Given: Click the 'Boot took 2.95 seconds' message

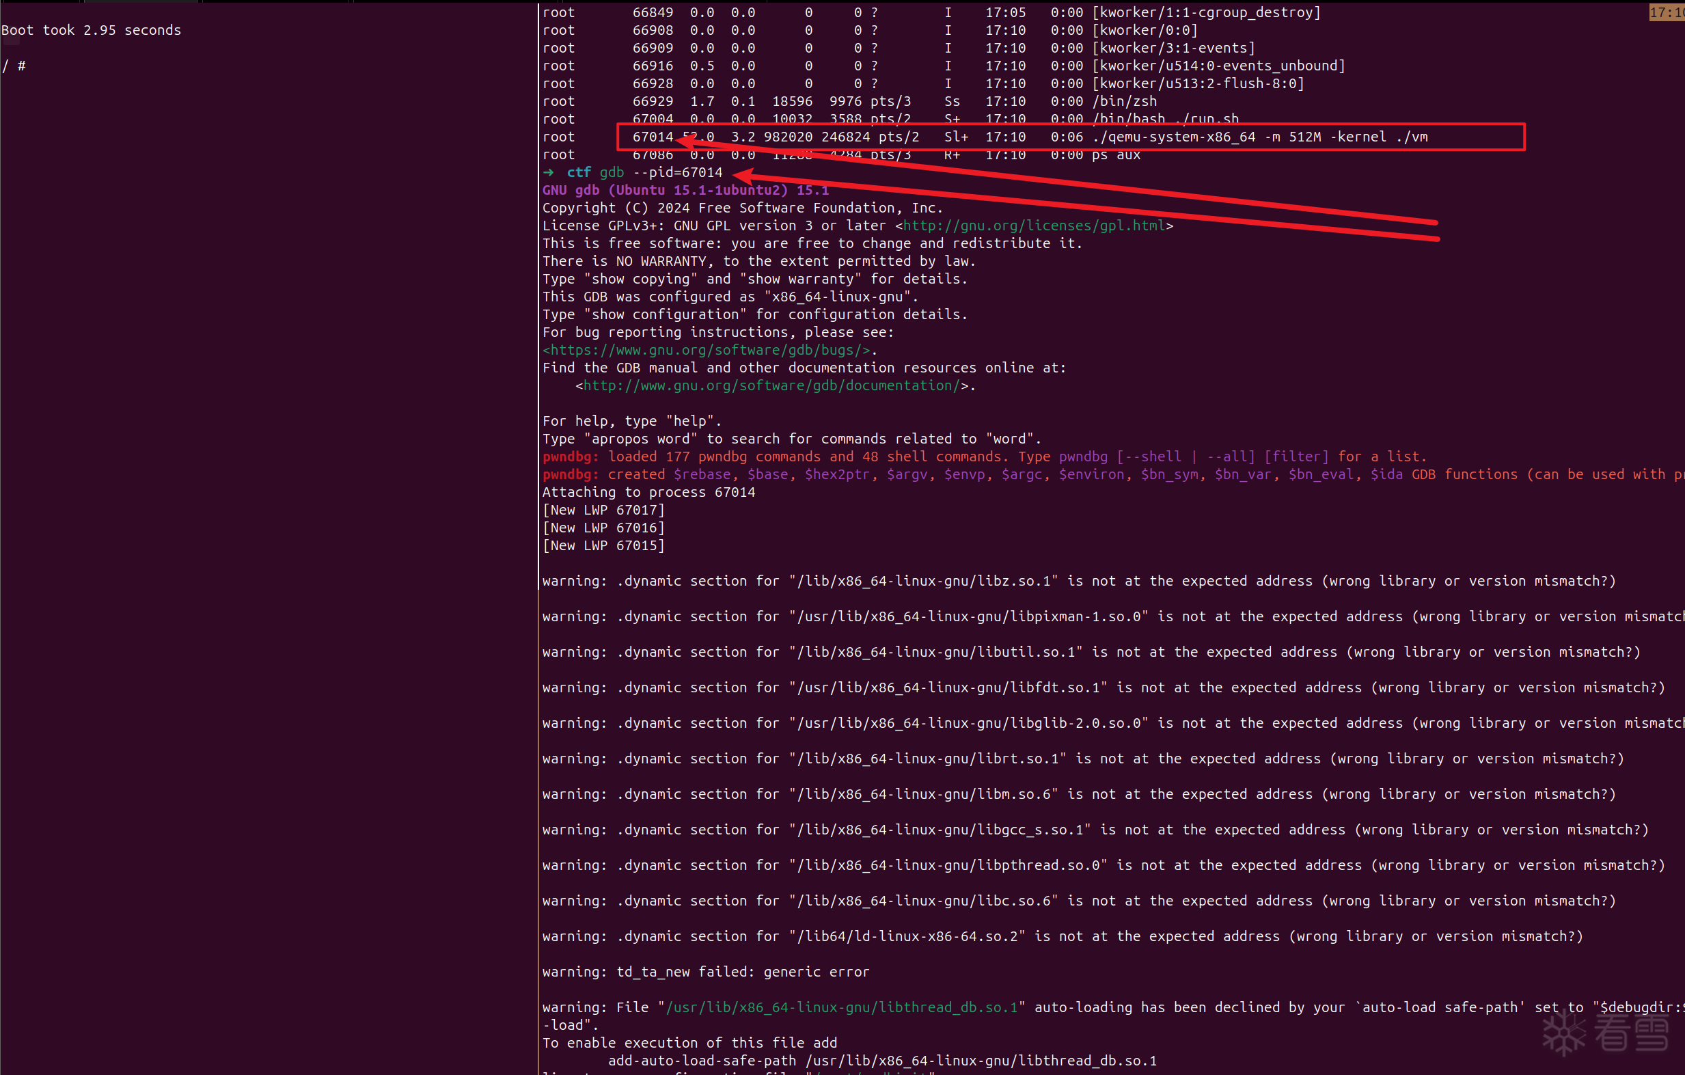Looking at the screenshot, I should click(91, 30).
